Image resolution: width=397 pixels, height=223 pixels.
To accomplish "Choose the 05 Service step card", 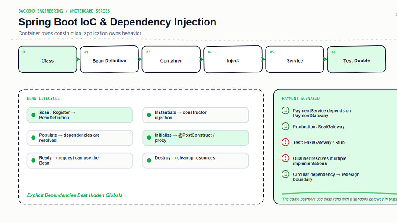I will tap(295, 60).
